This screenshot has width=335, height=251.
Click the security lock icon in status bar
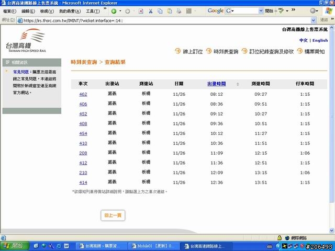click(279, 237)
